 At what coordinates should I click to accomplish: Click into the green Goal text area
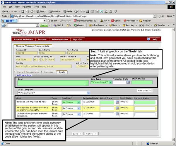(53, 83)
